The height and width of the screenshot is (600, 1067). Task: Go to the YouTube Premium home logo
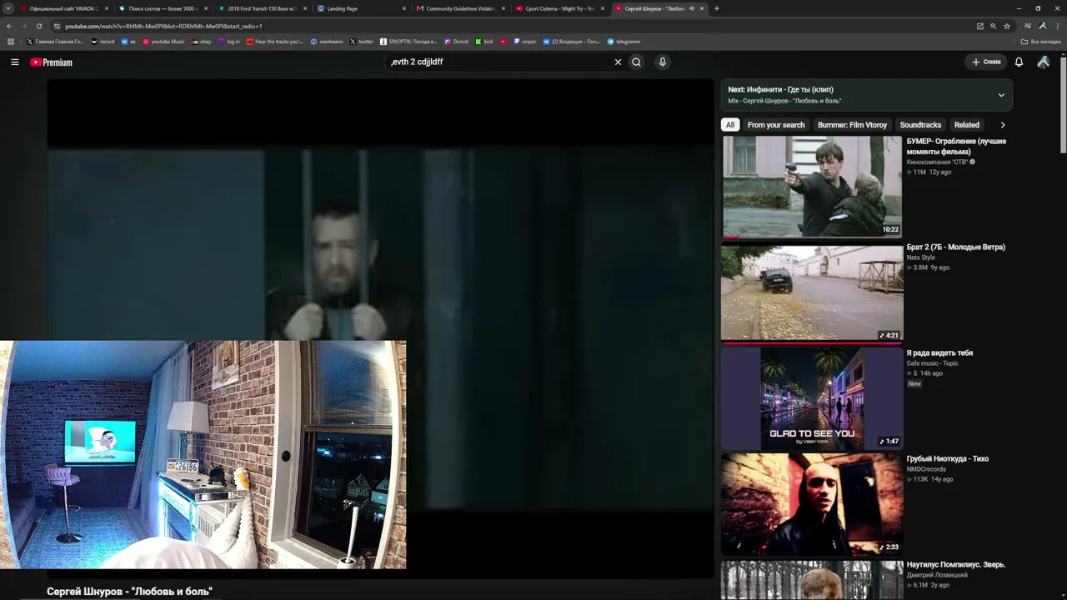pos(52,62)
